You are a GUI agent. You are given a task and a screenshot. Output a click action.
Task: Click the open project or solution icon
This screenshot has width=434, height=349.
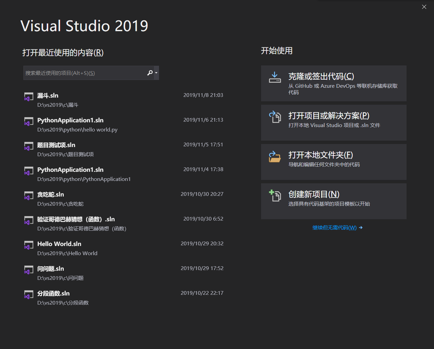coord(275,117)
